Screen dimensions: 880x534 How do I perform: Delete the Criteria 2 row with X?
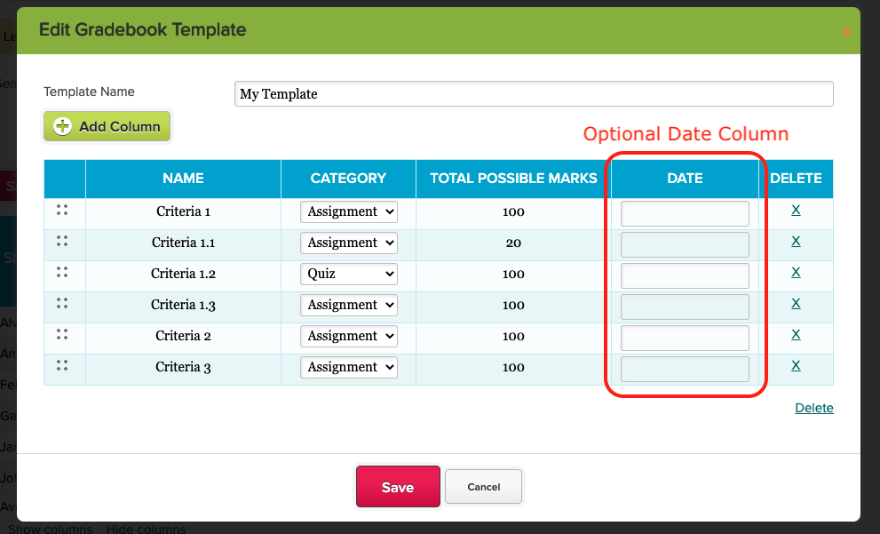coord(796,334)
